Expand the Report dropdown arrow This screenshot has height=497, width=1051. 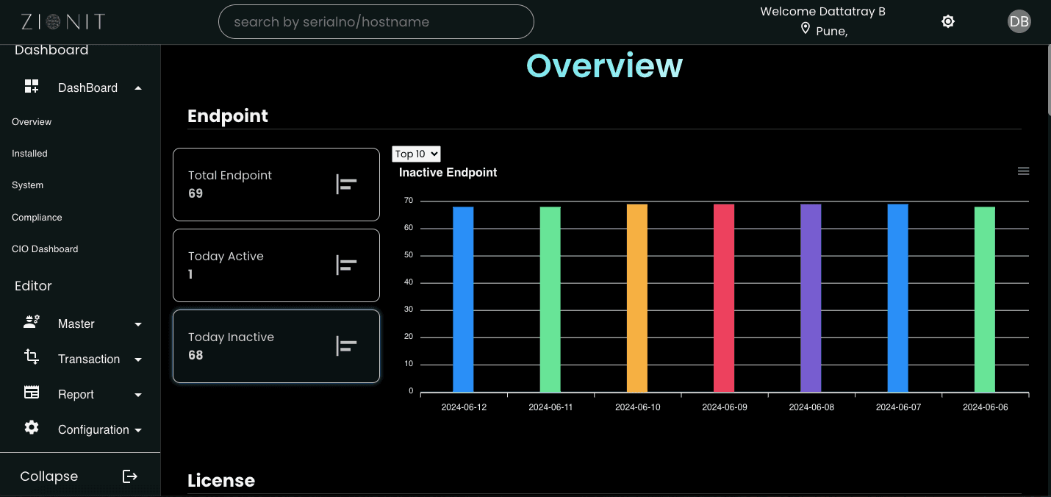pos(137,395)
